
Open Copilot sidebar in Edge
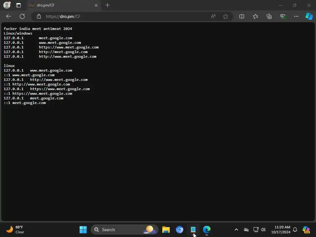[309, 16]
